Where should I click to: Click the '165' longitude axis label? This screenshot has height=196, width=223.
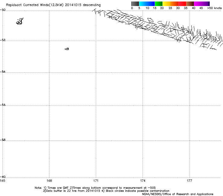click(x=2, y=181)
